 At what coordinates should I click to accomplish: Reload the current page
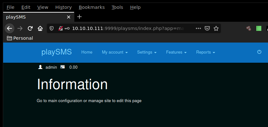click(x=30, y=28)
